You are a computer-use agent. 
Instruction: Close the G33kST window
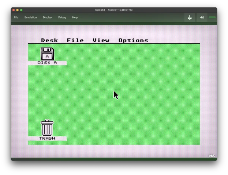[14, 10]
